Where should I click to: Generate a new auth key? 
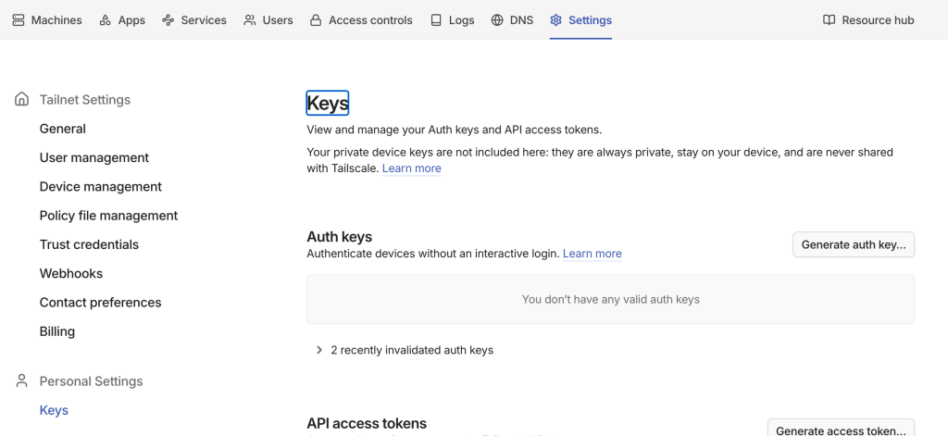tap(853, 244)
